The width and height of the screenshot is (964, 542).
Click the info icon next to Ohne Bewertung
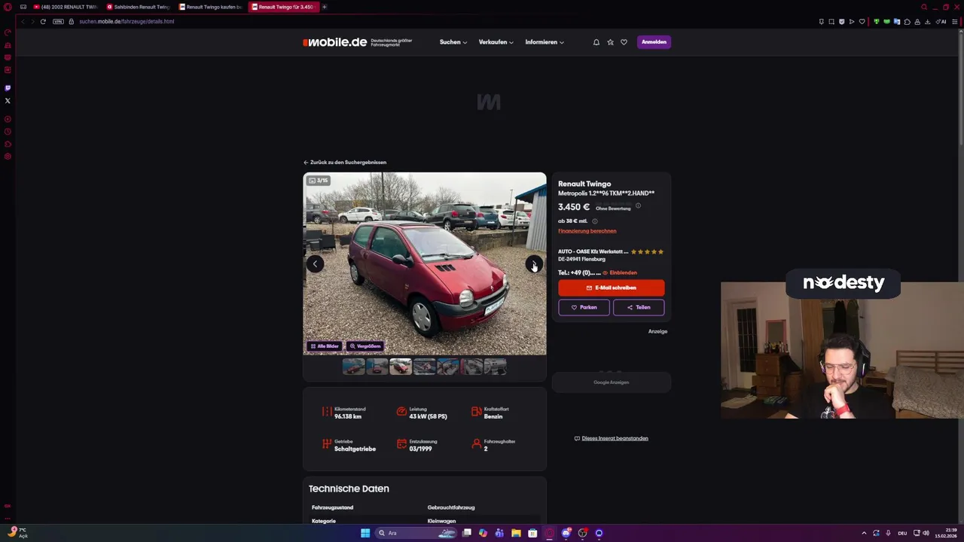coord(638,206)
